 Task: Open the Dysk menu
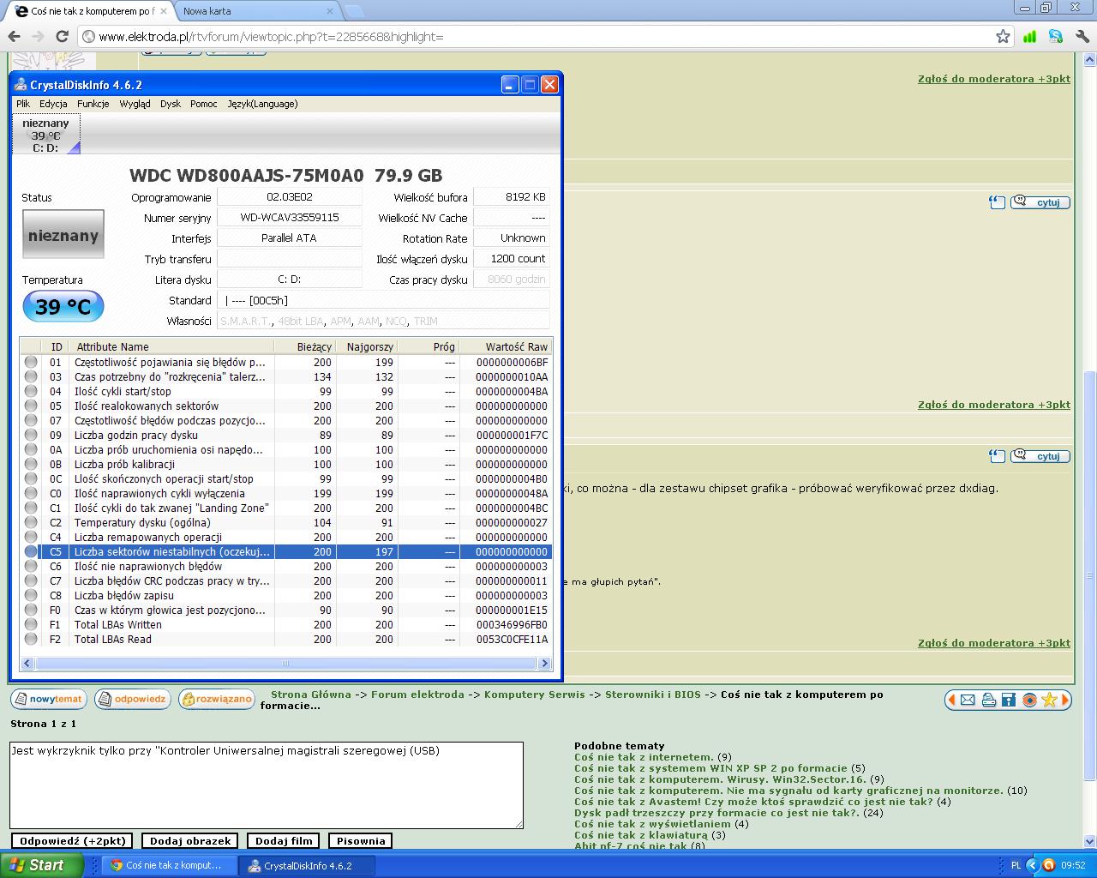click(171, 104)
